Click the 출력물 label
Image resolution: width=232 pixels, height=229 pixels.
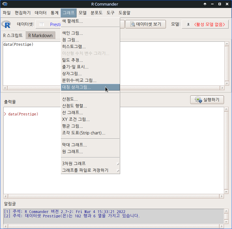(x=10, y=102)
